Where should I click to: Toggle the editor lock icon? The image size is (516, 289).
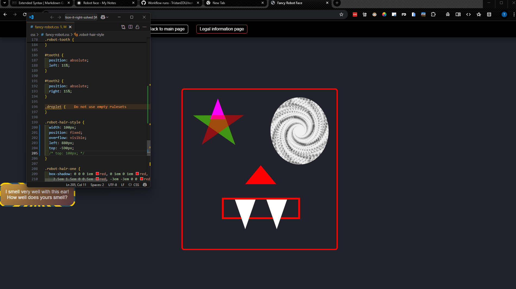[x=137, y=27]
